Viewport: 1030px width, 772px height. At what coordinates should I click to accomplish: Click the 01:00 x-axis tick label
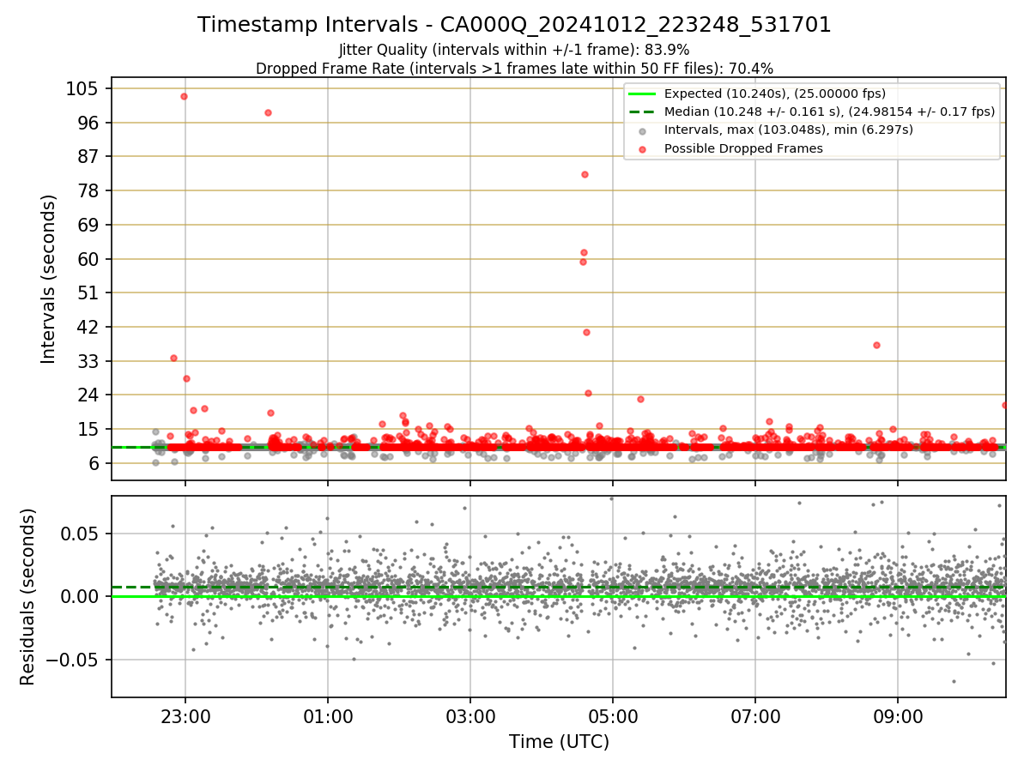[328, 716]
